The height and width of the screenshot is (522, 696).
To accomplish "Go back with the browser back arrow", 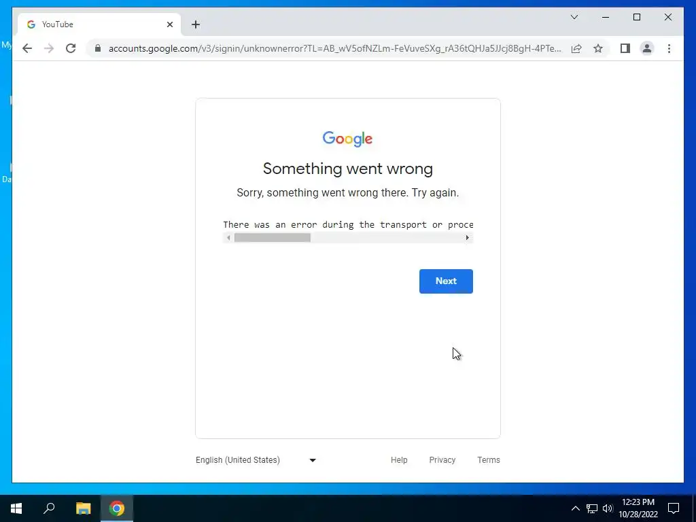I will coord(27,48).
